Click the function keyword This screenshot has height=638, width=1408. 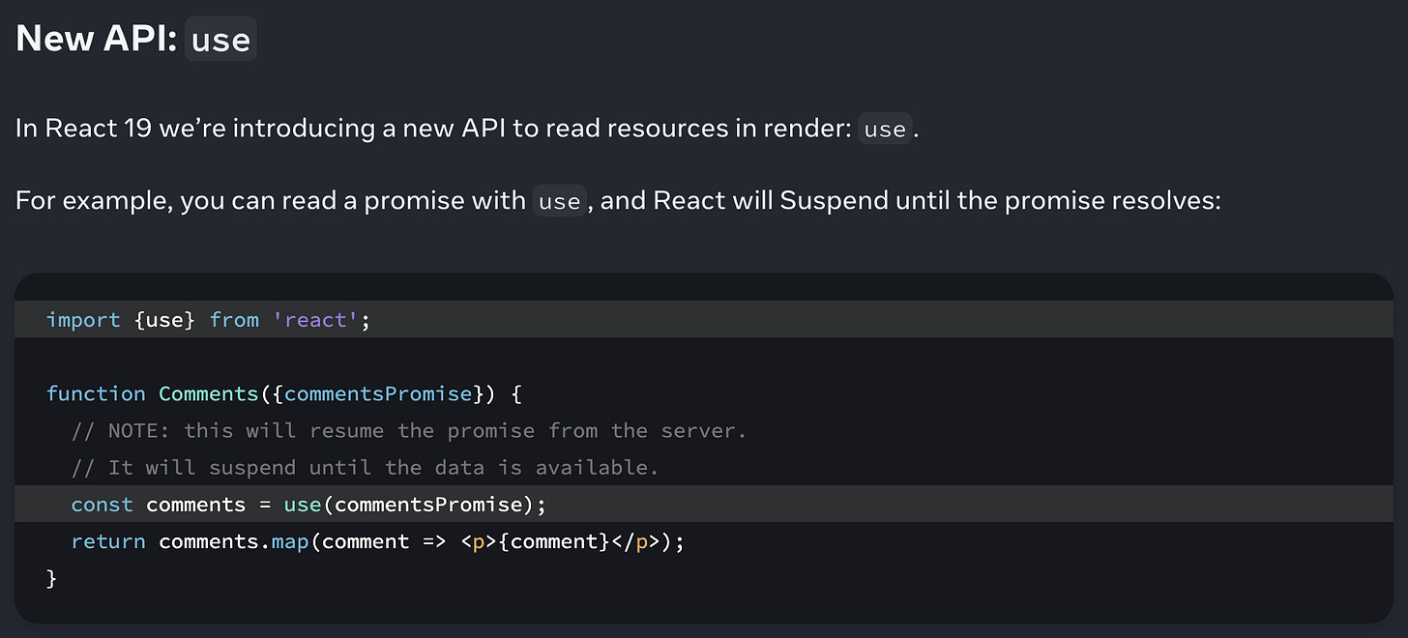click(96, 393)
